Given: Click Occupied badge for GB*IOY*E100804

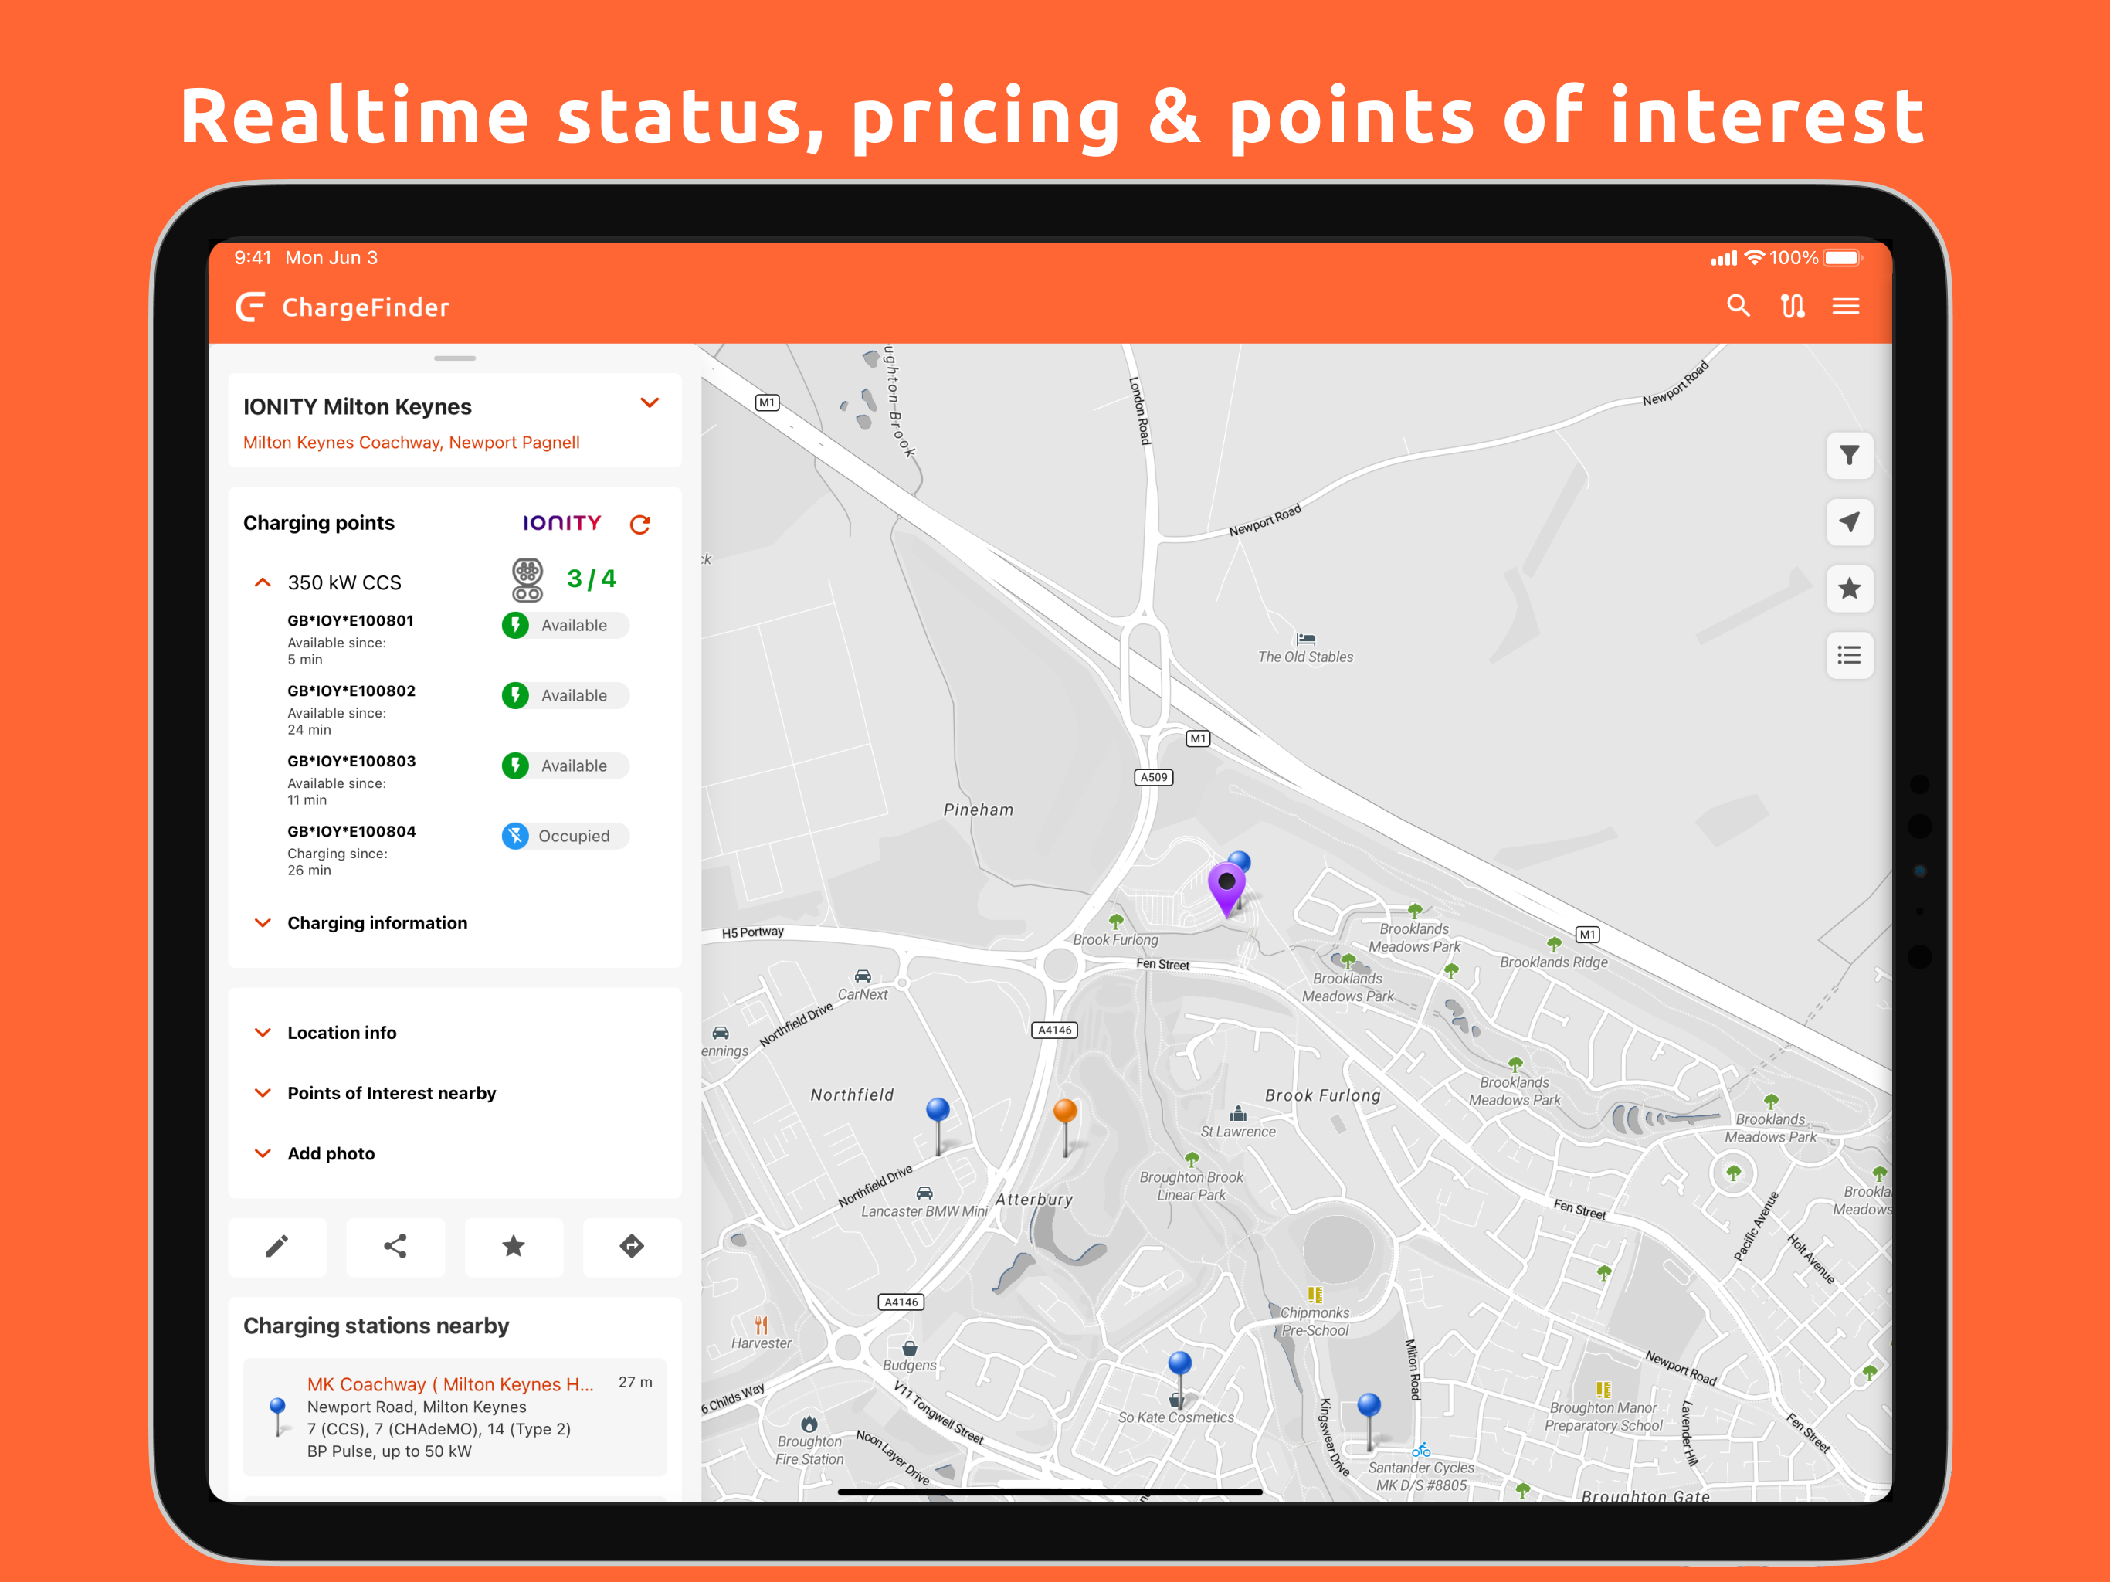Looking at the screenshot, I should [x=565, y=836].
